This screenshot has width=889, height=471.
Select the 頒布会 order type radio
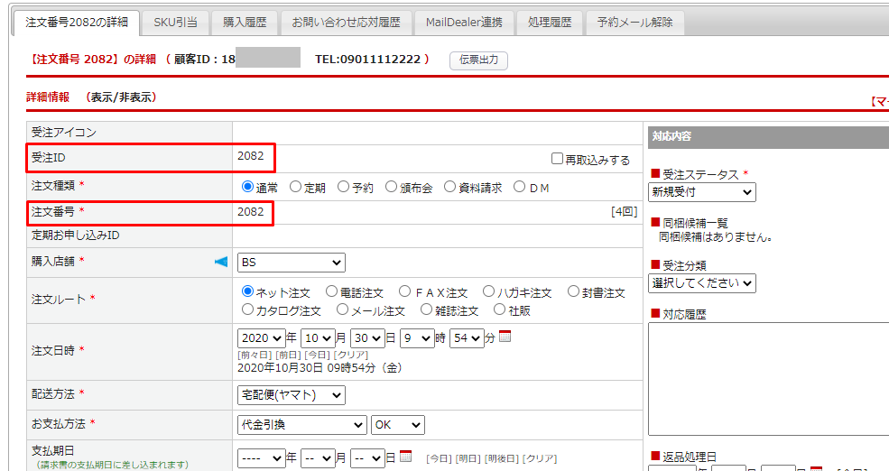coord(391,187)
